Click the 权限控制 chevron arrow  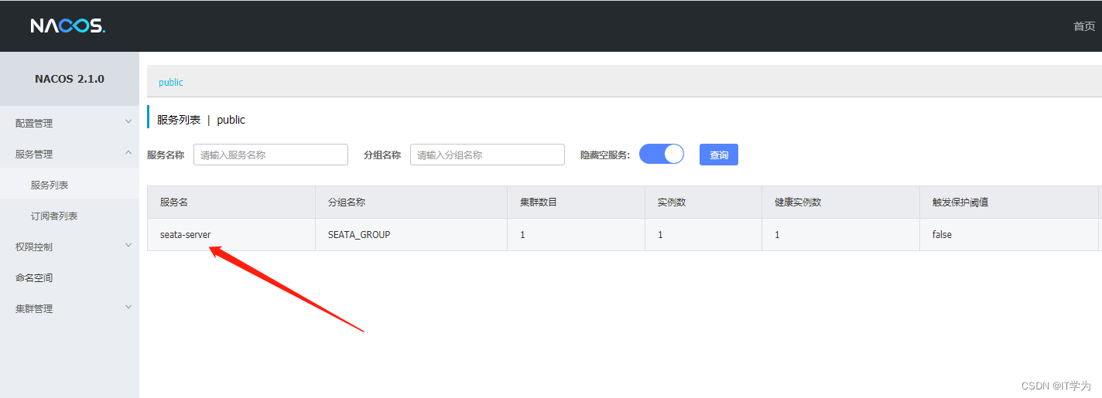click(128, 246)
